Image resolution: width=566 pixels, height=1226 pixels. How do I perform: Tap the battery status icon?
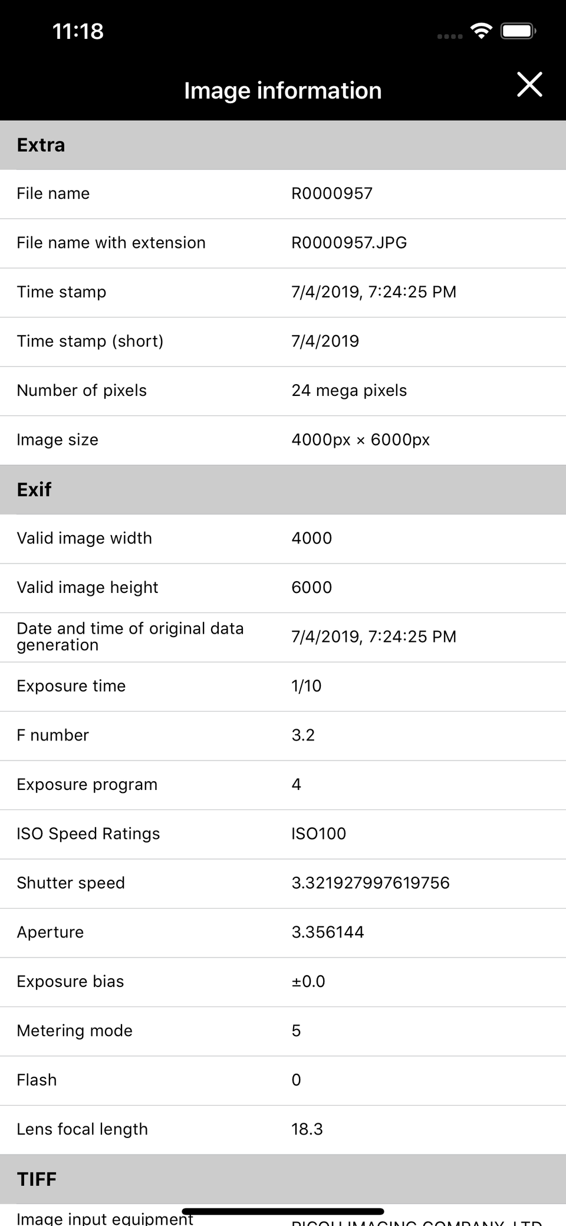518,31
